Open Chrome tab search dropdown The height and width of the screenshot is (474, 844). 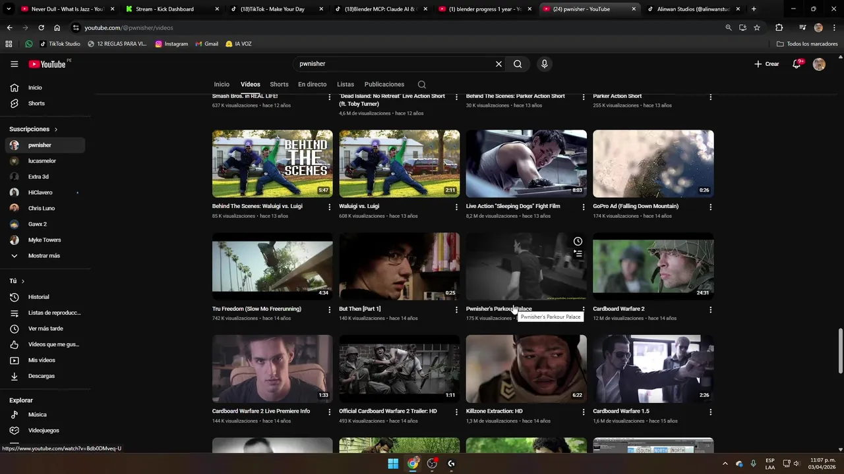click(9, 9)
